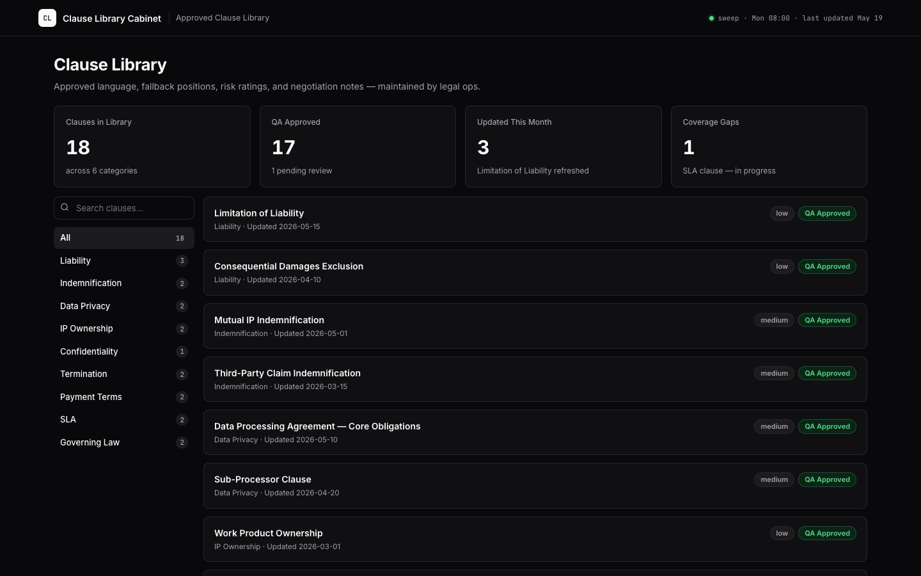Click the 'Indemnification · Updated 2026-03-15' text
The image size is (921, 576).
click(281, 387)
